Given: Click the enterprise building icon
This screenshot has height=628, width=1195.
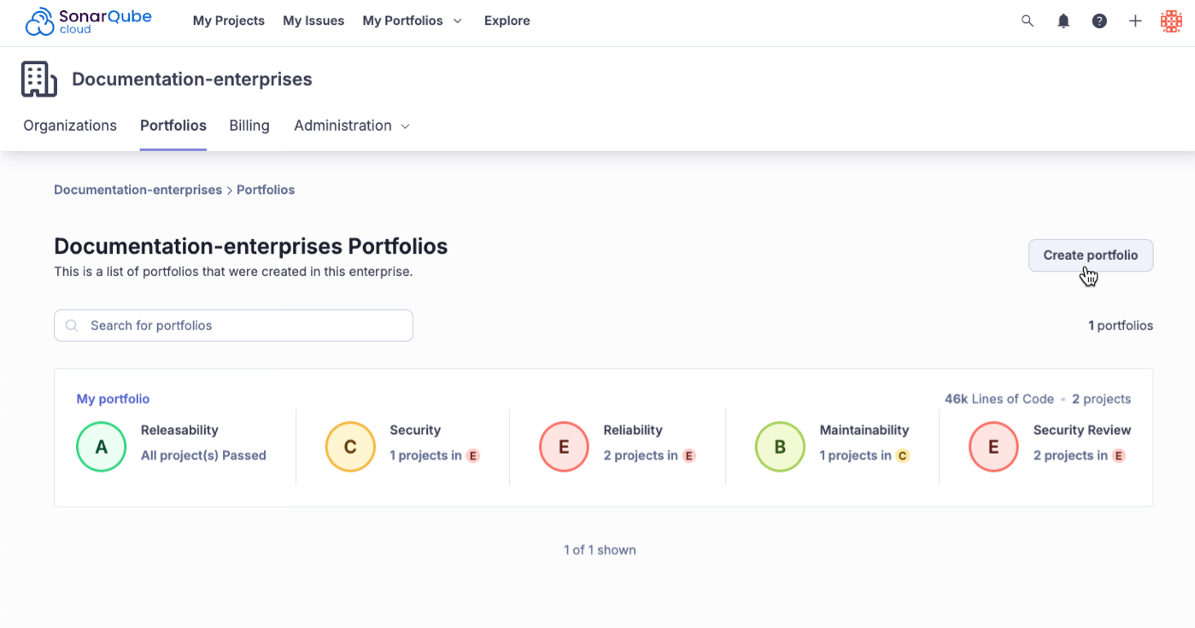Looking at the screenshot, I should point(39,79).
